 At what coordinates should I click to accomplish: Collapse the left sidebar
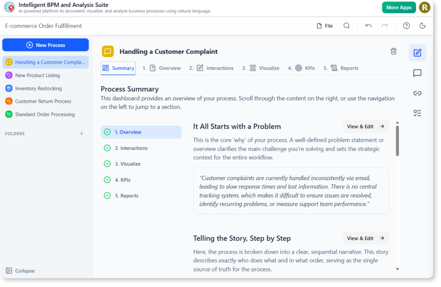coord(20,271)
